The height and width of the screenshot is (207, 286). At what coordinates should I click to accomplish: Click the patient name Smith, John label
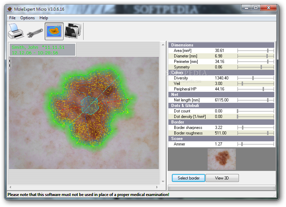[x=25, y=47]
